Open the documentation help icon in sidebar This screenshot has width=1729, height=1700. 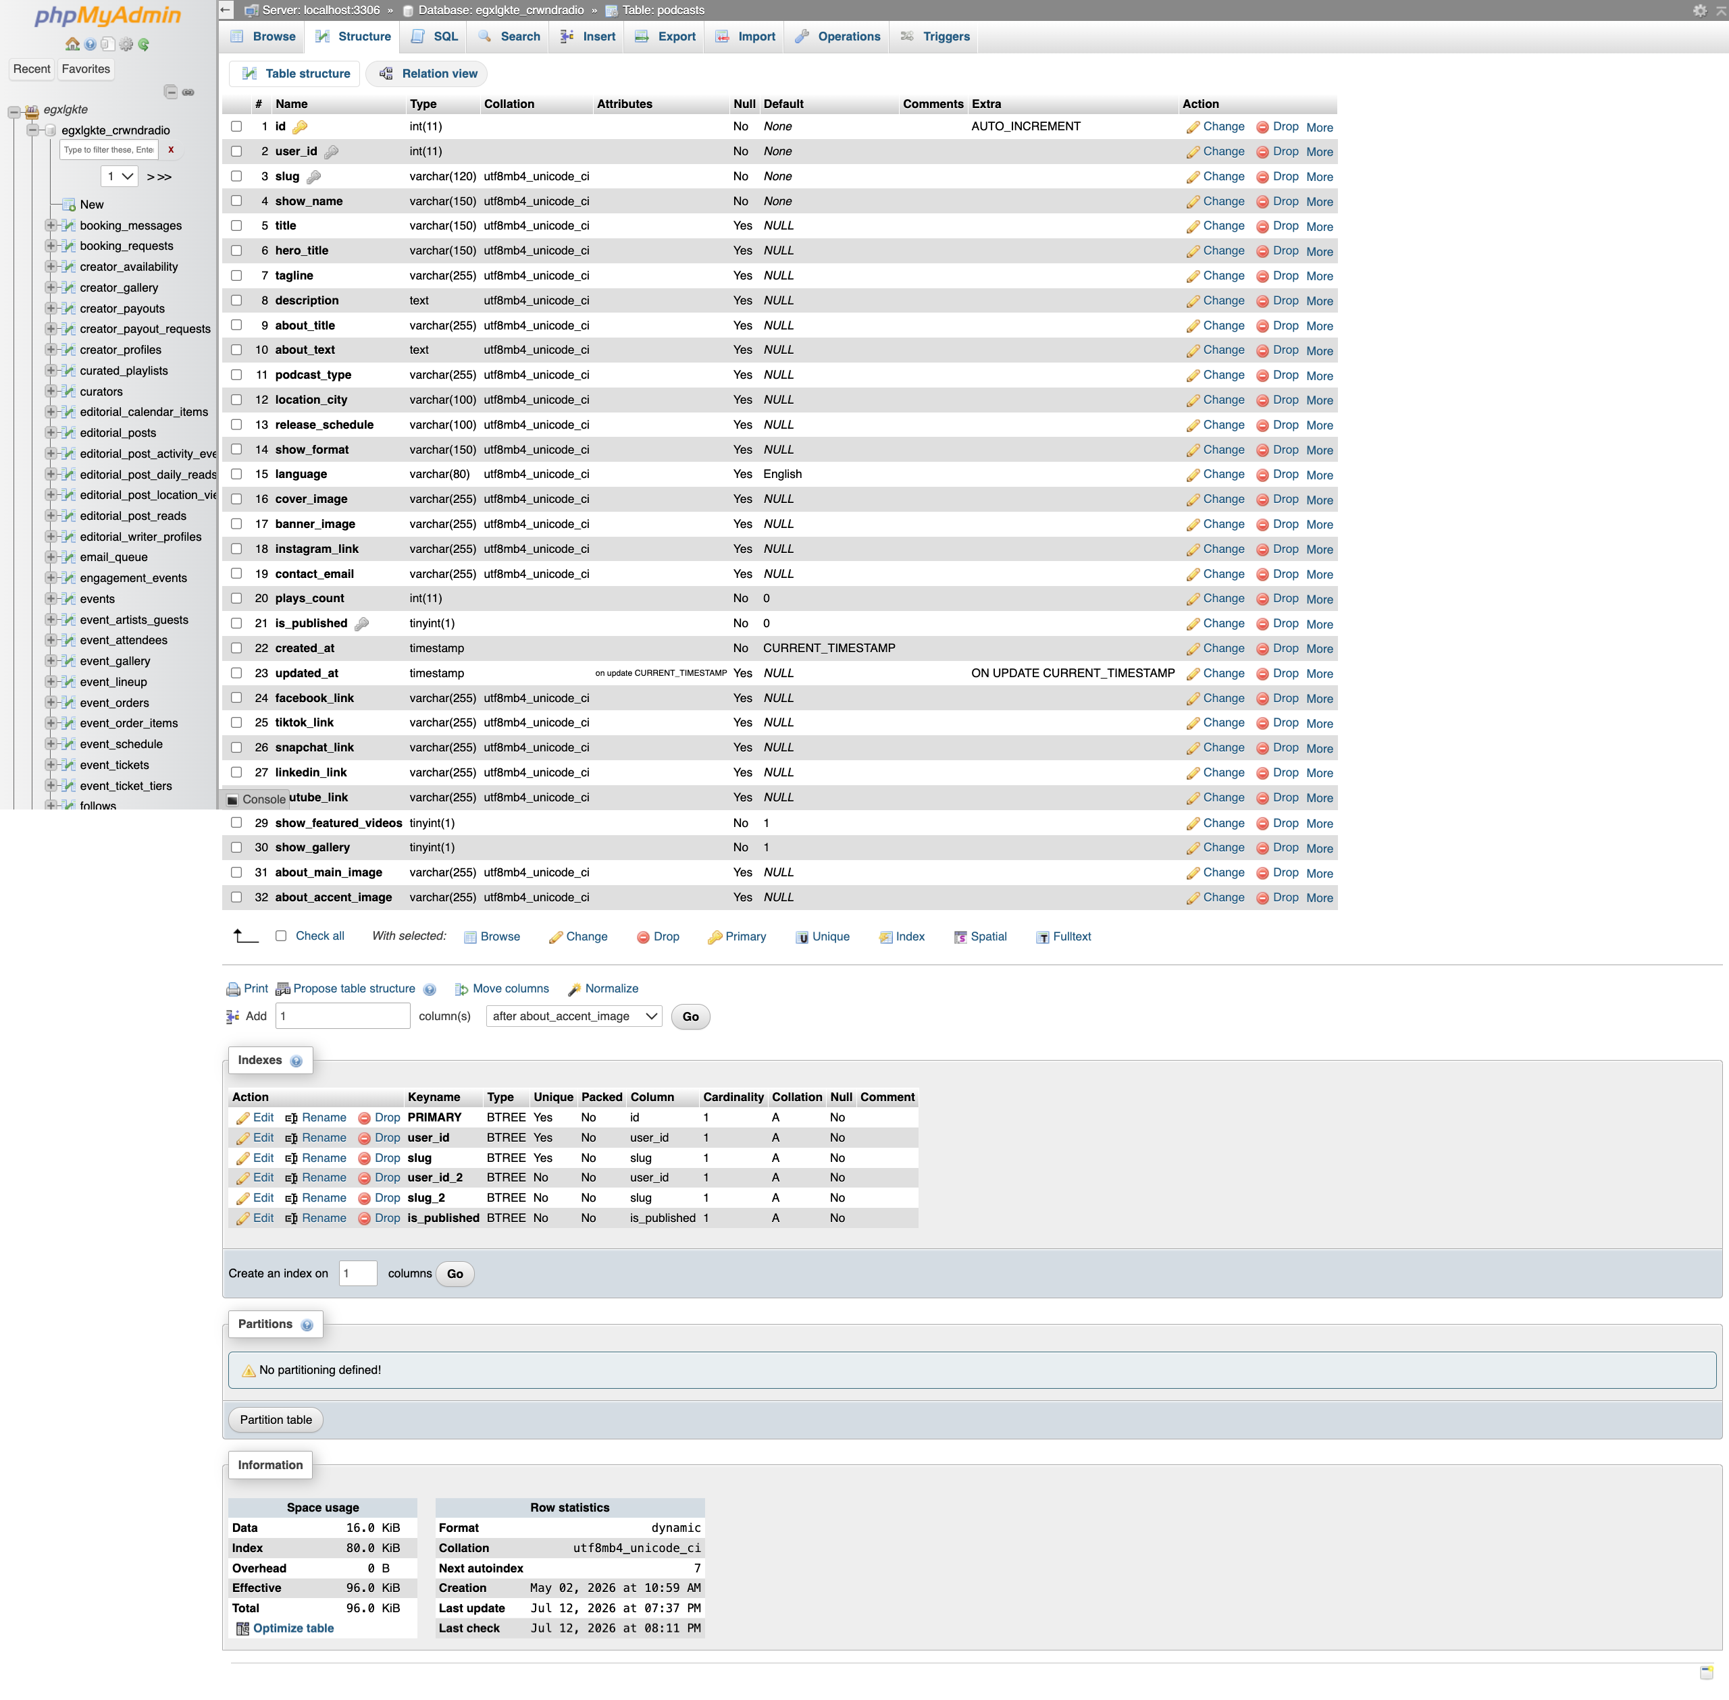(91, 44)
